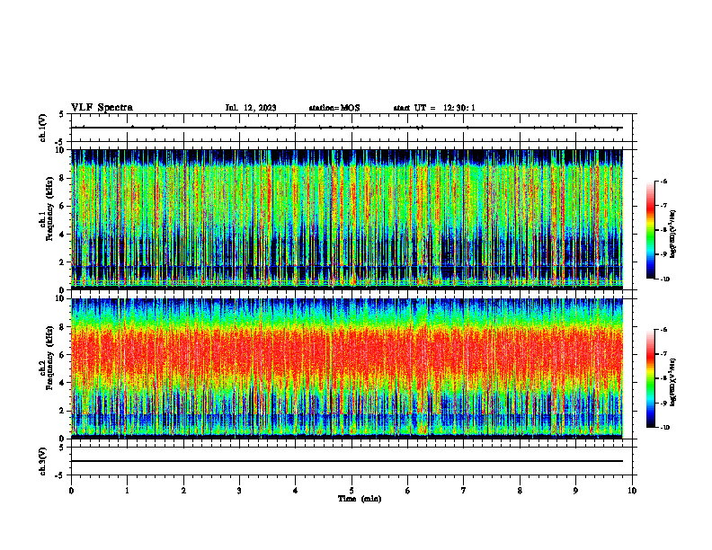
Task: Click the 'start UT = 12:30: 1' label
Action: coord(434,108)
